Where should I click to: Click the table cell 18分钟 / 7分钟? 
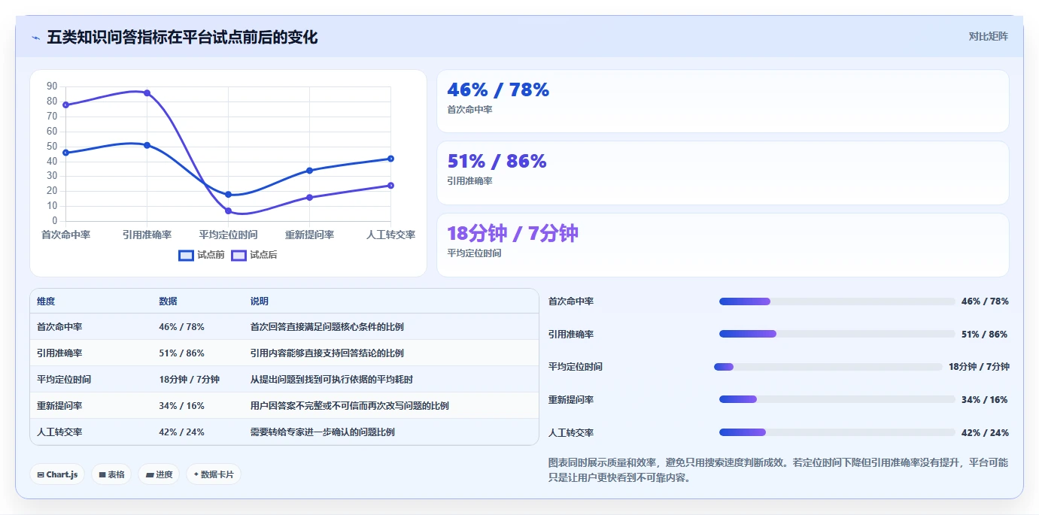click(x=189, y=380)
